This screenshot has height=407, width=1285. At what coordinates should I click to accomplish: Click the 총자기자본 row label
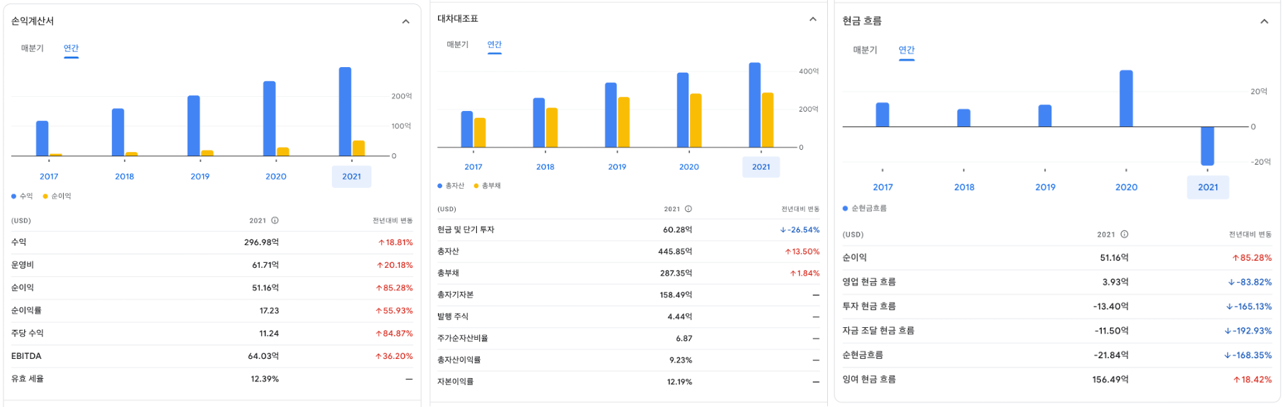point(456,295)
